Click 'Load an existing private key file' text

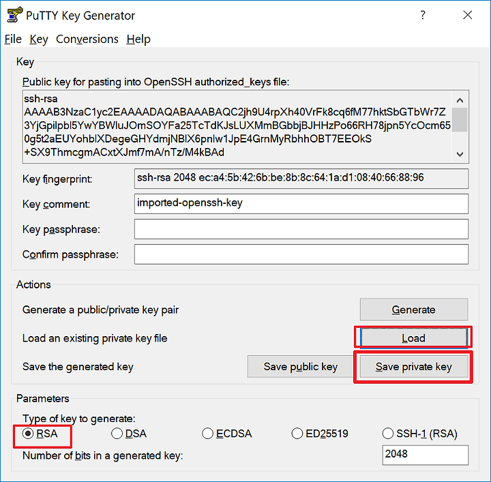point(95,338)
